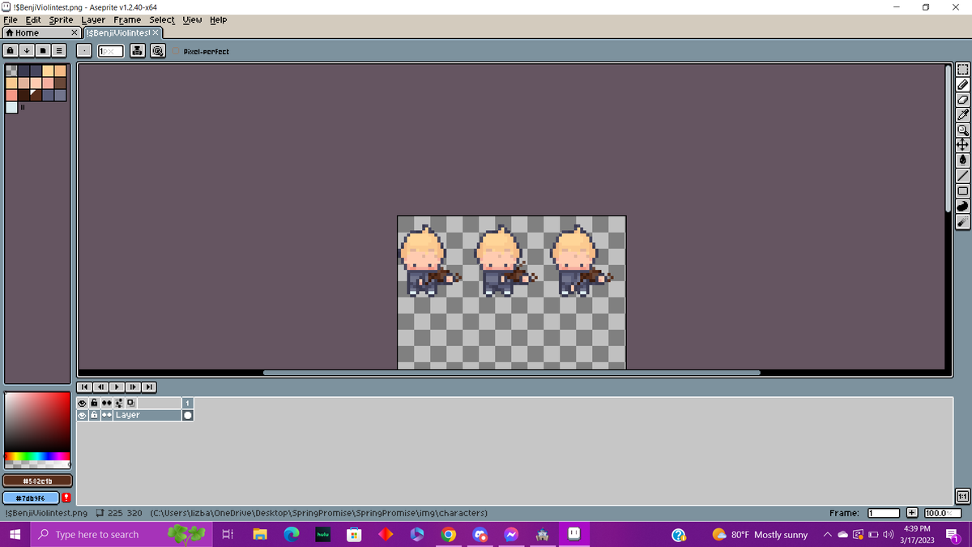The height and width of the screenshot is (547, 972).
Task: Click the Frame number input field
Action: click(885, 513)
